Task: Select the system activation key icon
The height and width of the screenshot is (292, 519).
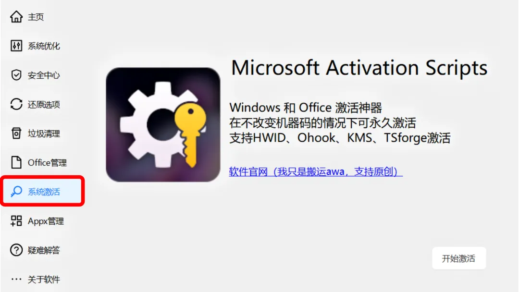Action: [16, 192]
